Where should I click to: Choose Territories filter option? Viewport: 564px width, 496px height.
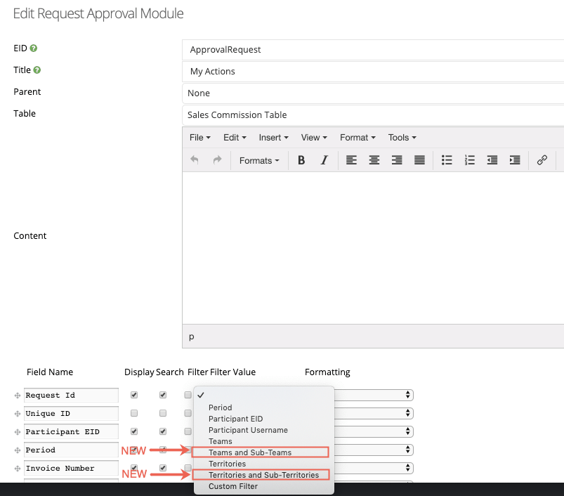(x=264, y=464)
